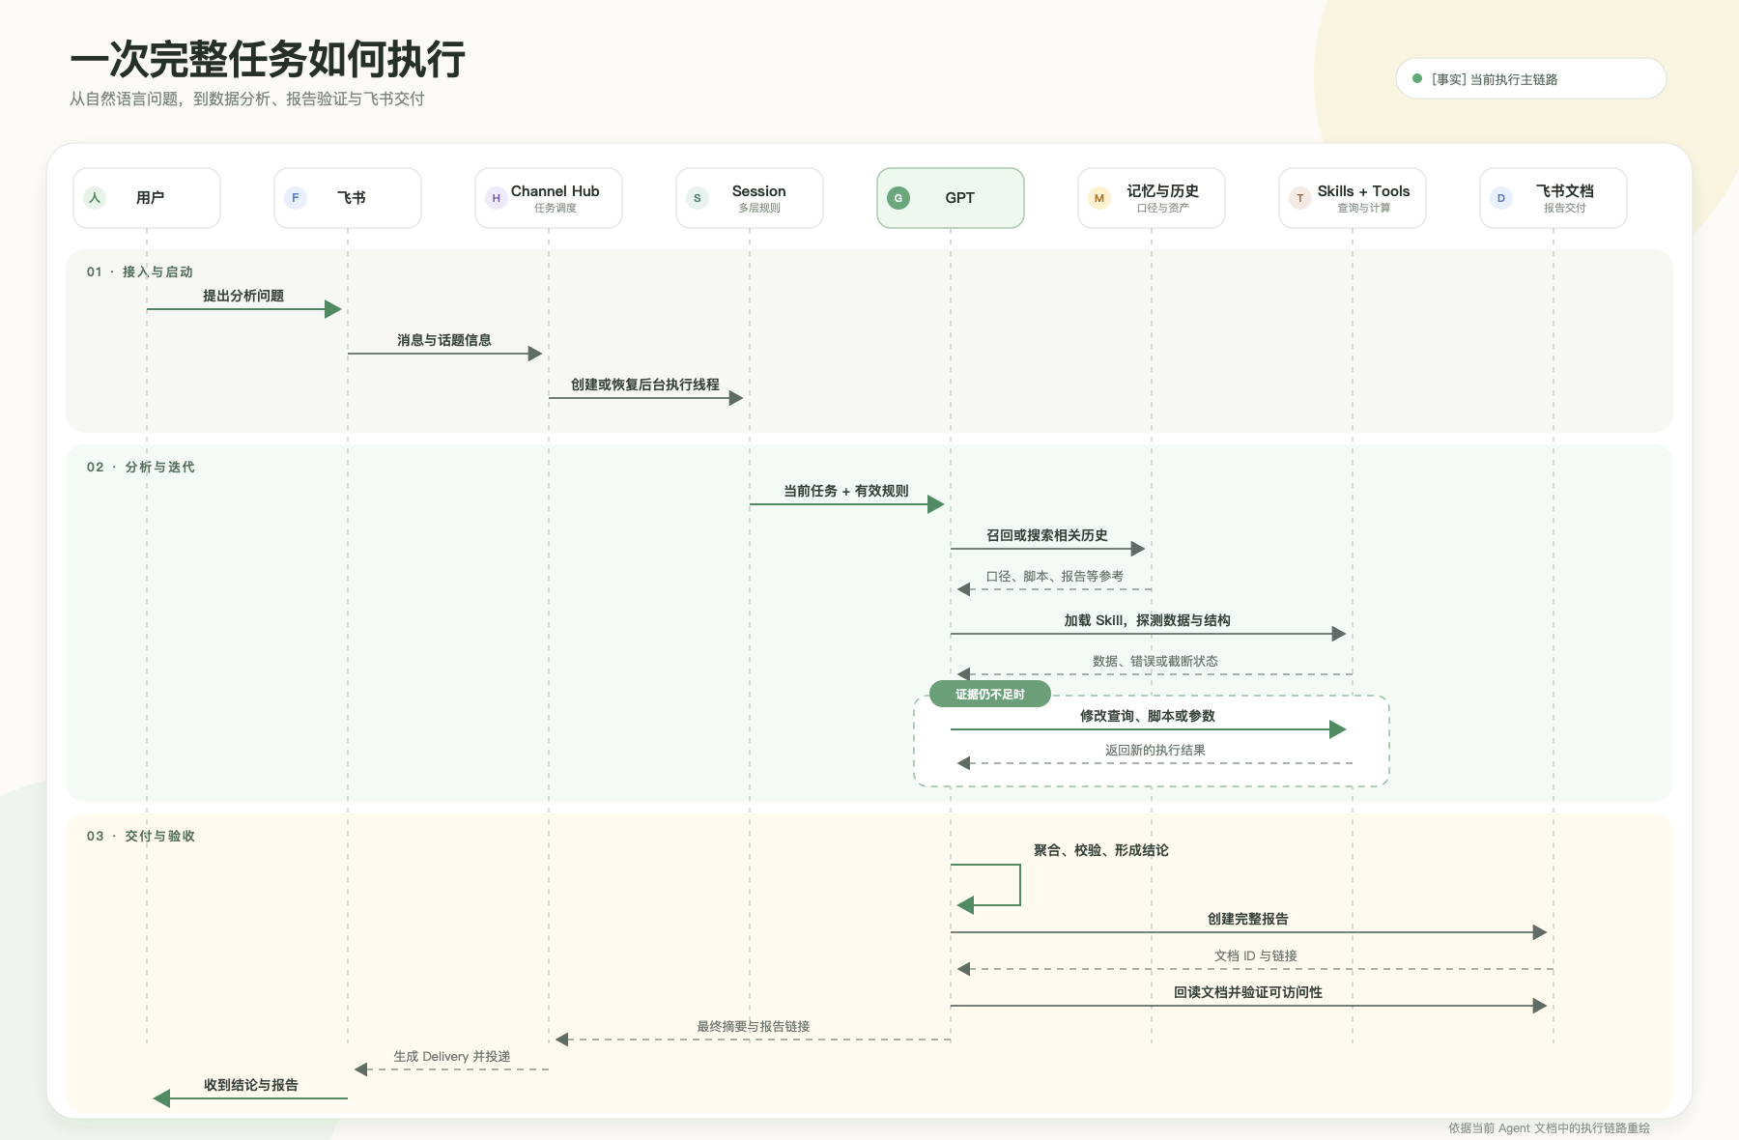Image resolution: width=1739 pixels, height=1140 pixels.
Task: Select the 证据仍不足时 green loop badge
Action: coord(989,694)
